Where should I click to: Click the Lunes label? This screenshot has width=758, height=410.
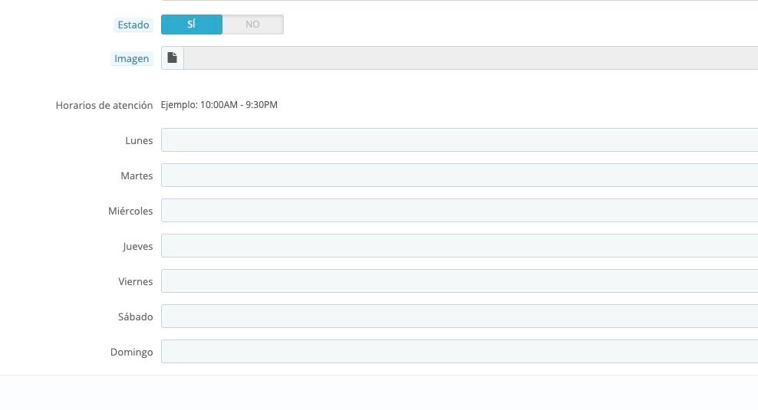point(139,140)
